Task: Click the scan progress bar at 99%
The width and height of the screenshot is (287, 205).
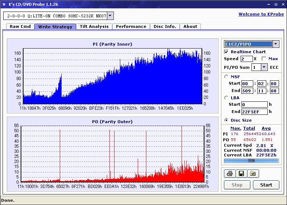Action: coord(251,160)
